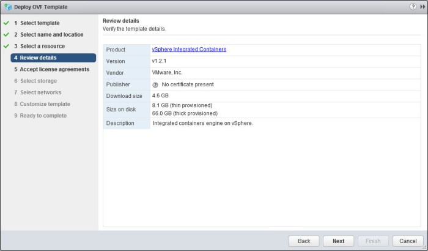Click the double-arrow icon in title bar

click(422, 7)
